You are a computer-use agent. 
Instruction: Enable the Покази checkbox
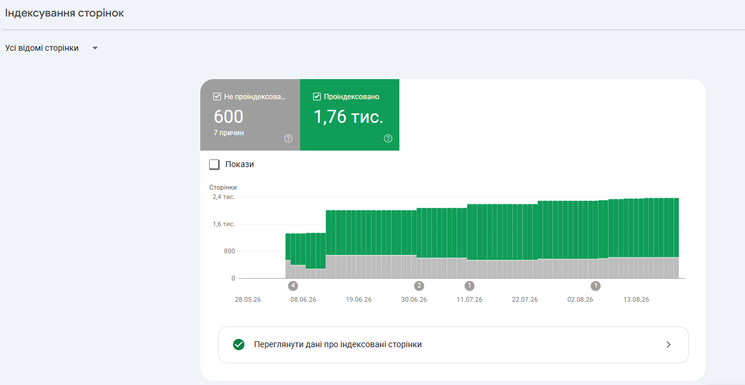(214, 164)
